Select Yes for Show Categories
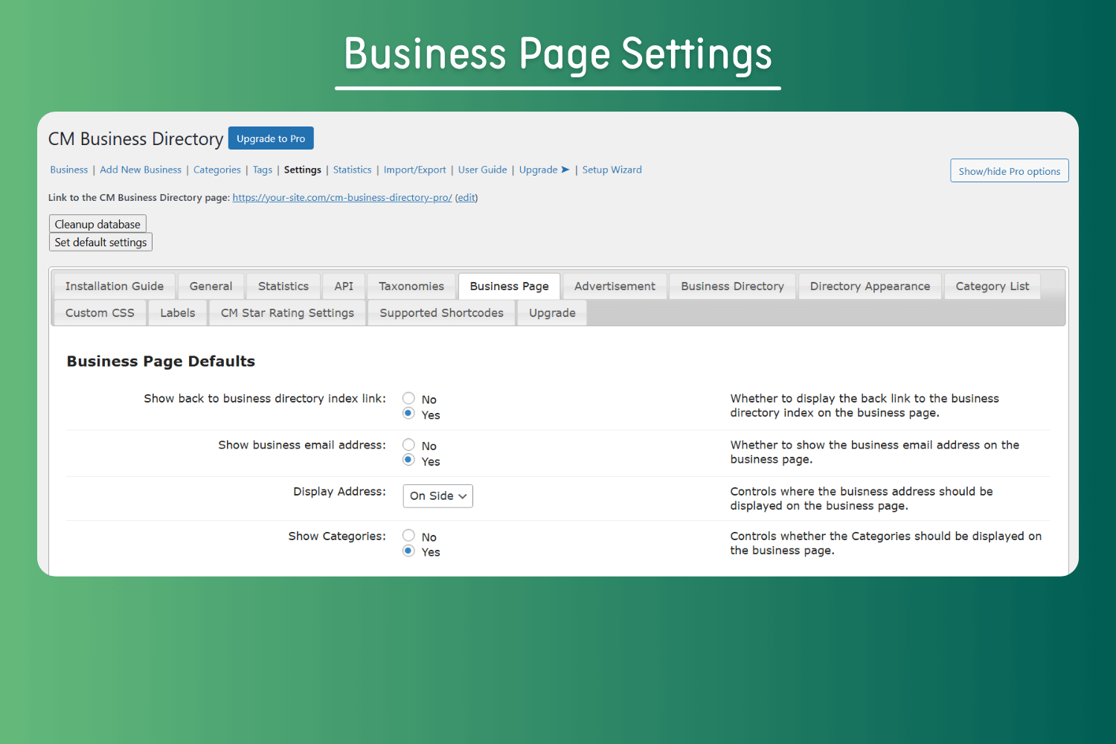The height and width of the screenshot is (744, 1116). coord(408,551)
